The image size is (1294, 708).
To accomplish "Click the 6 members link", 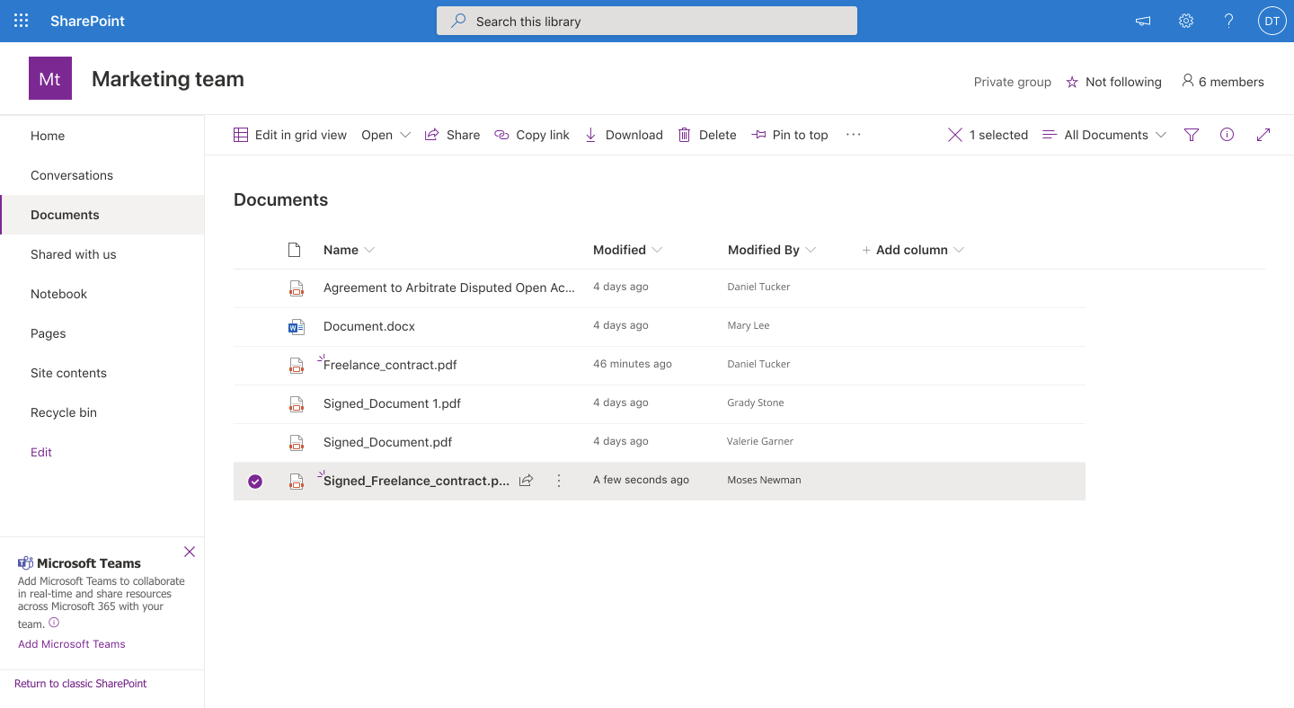I will pyautogui.click(x=1223, y=82).
